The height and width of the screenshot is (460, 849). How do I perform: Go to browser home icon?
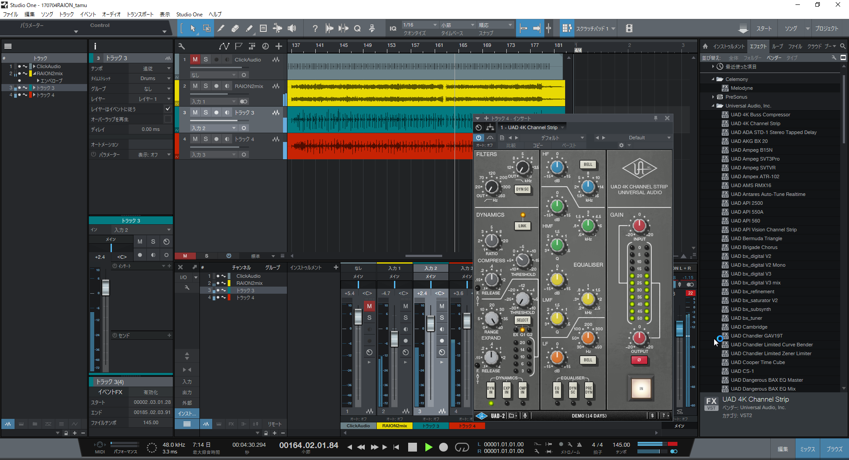tap(705, 46)
